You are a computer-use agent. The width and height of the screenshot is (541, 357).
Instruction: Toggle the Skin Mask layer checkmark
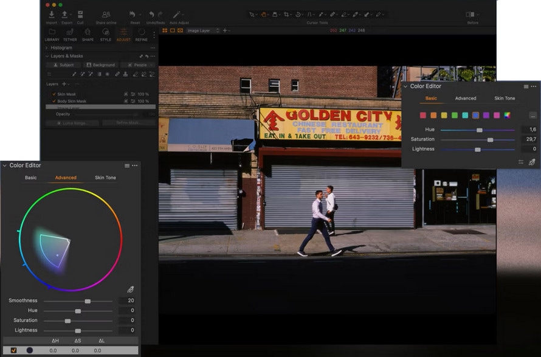[54, 94]
